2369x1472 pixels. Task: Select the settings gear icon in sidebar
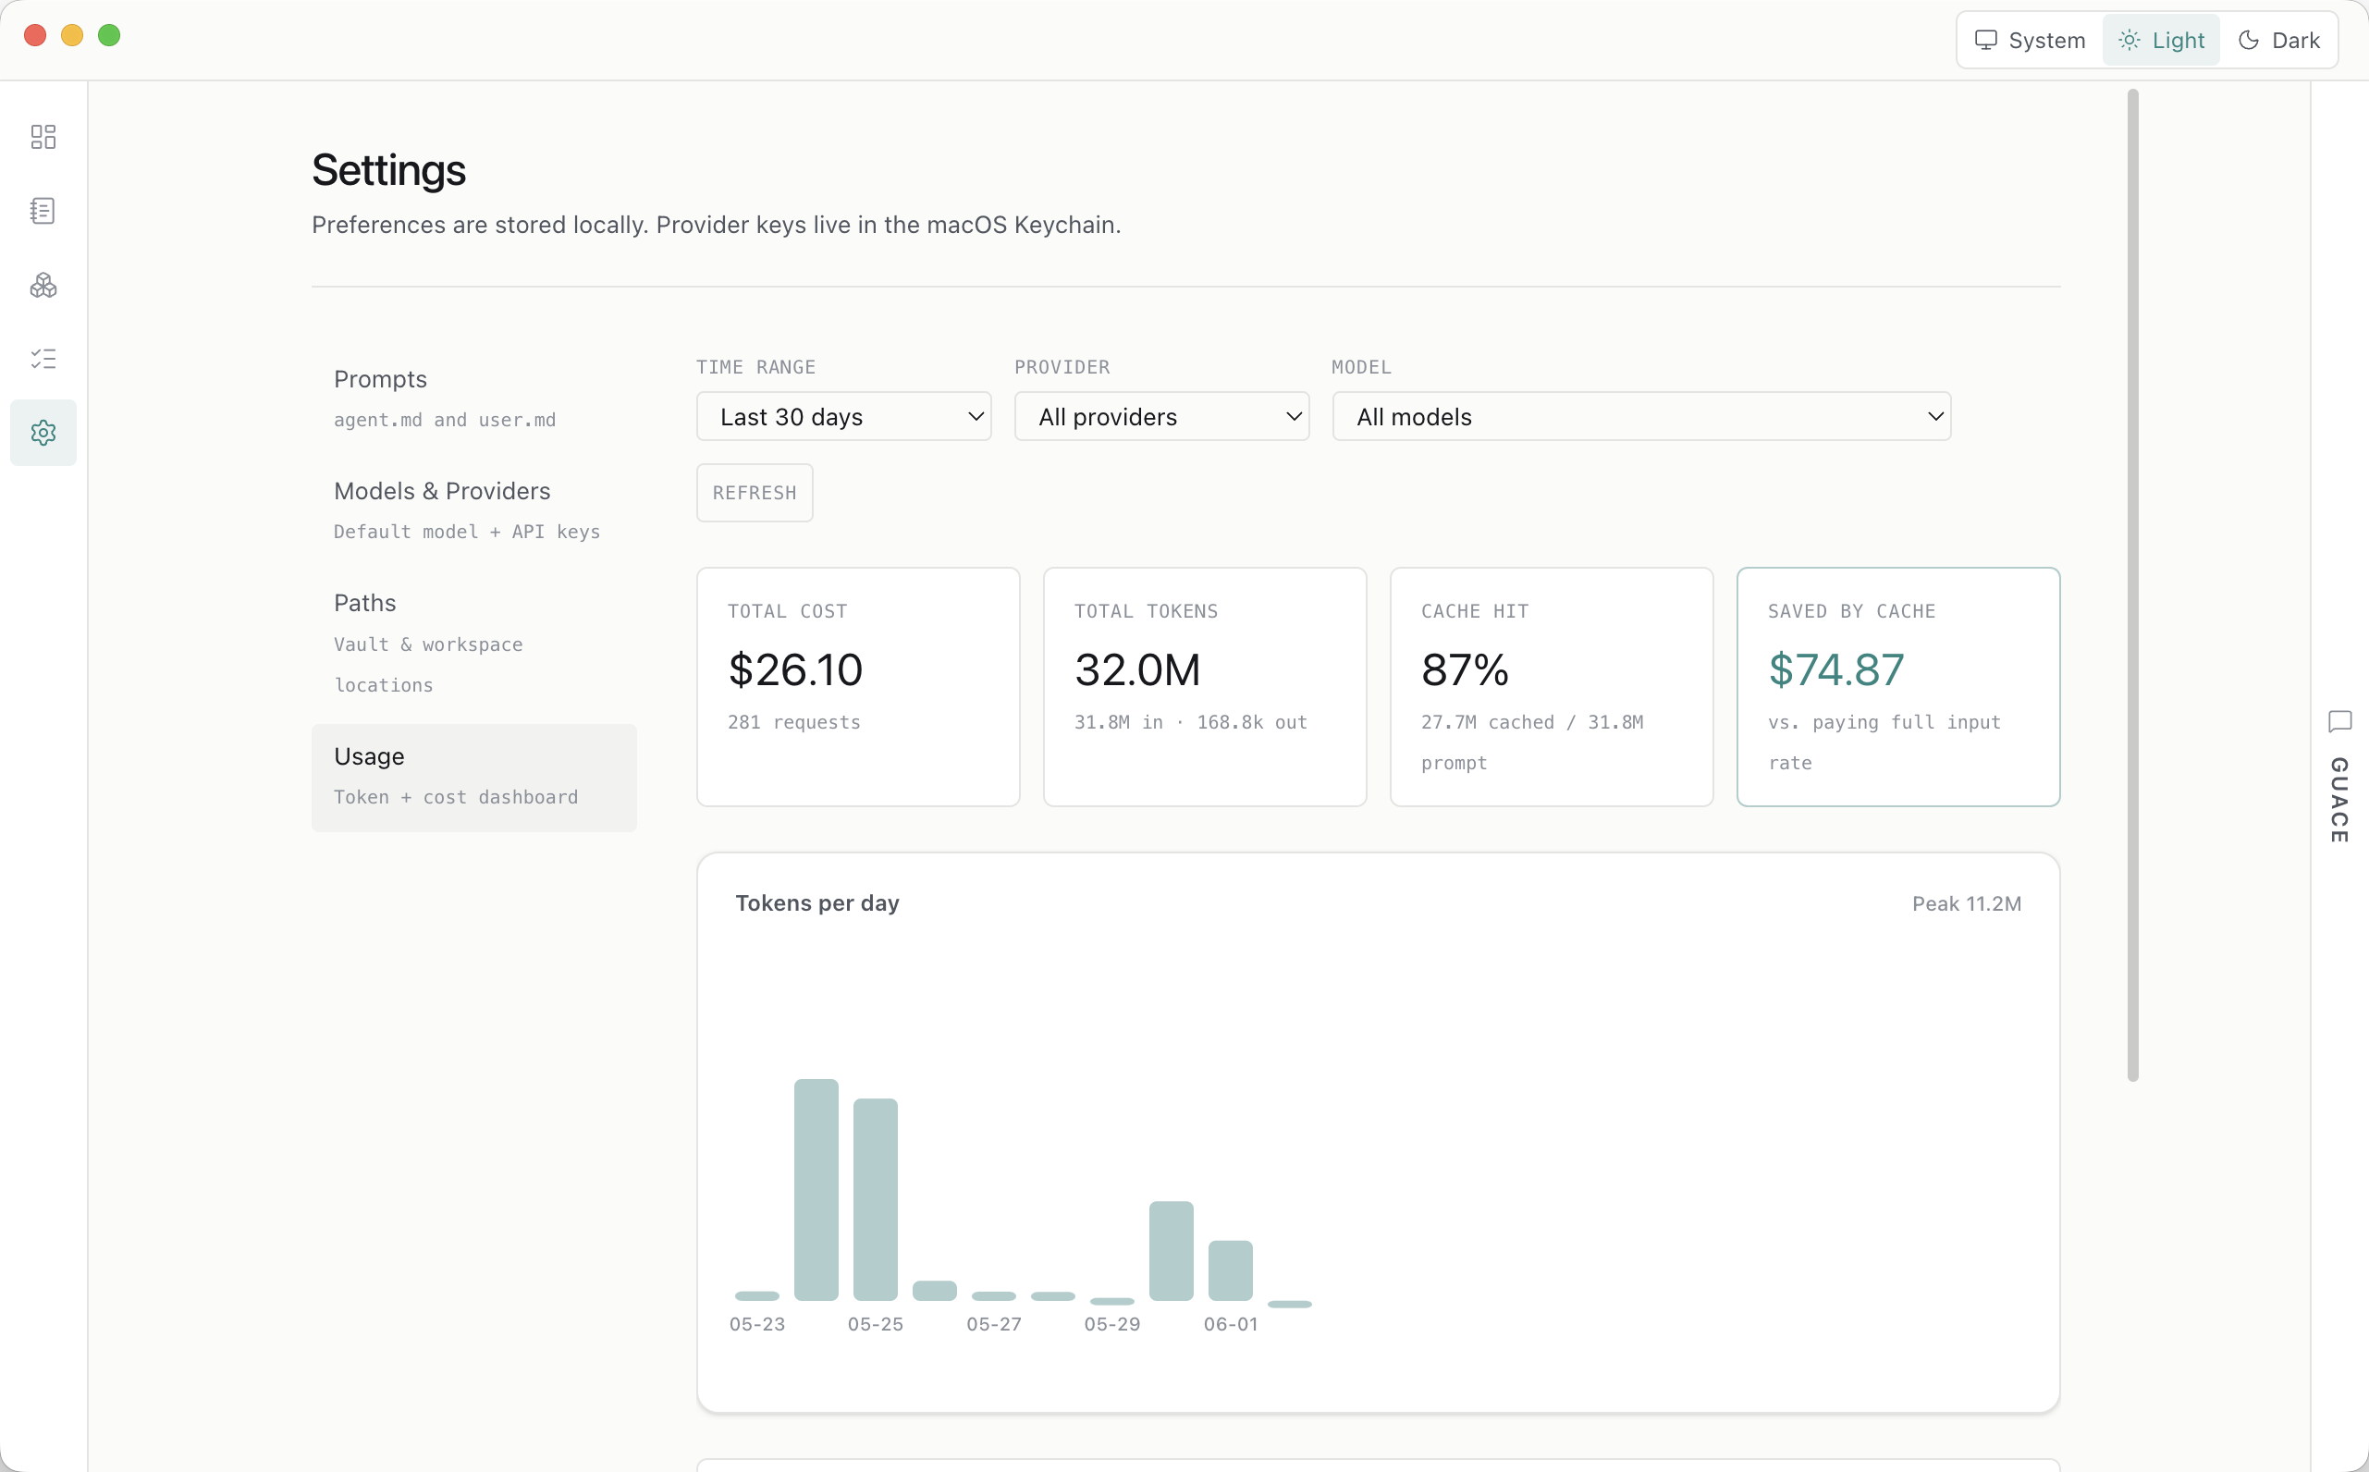point(43,432)
